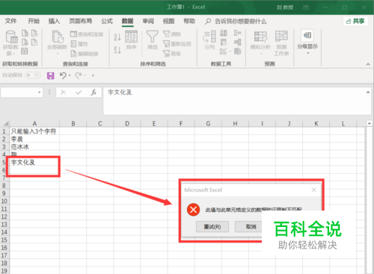Click the Data Validation icon
This screenshot has width=374, height=274.
pos(223,52)
